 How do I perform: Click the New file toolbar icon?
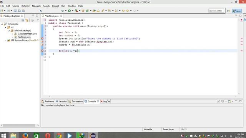tap(2, 11)
